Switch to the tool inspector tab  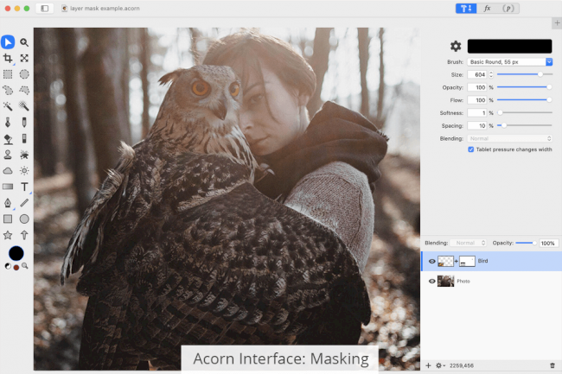click(466, 9)
